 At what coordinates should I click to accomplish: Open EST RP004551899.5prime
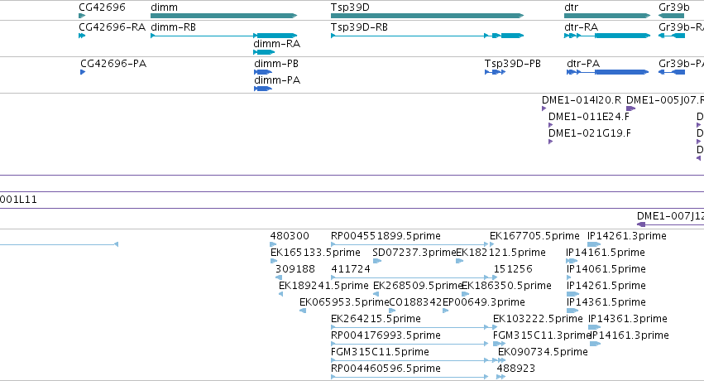[386, 236]
